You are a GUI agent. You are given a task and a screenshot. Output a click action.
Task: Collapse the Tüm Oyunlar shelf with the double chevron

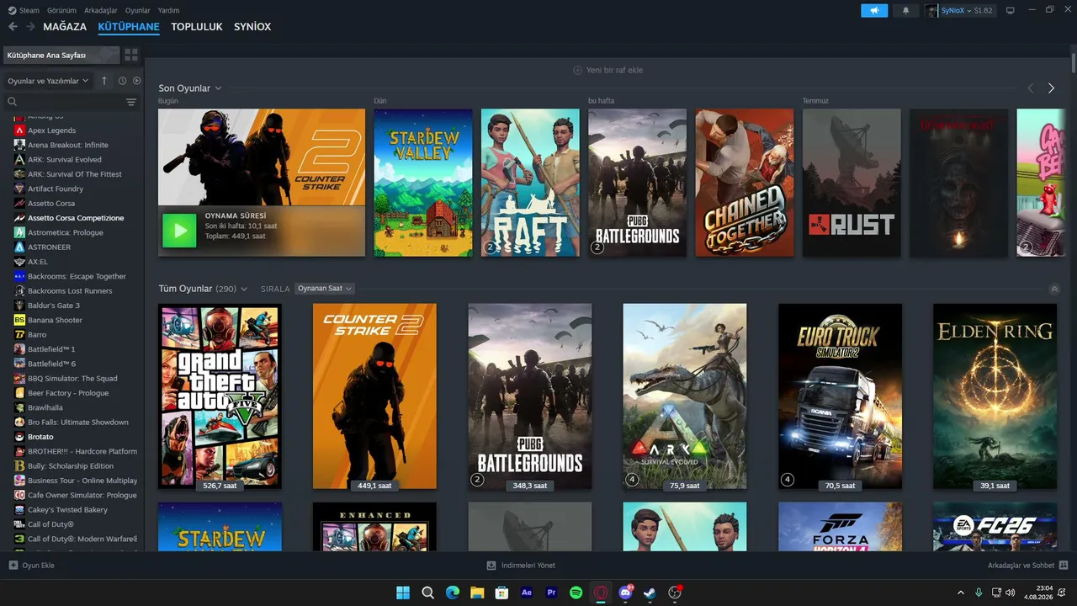pos(1054,289)
